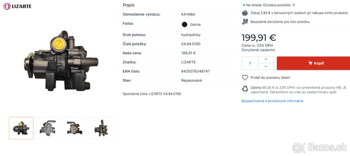Viewport: 350px width, 156px height.
Task: Select the first pump thumbnail
Action: point(21,128)
